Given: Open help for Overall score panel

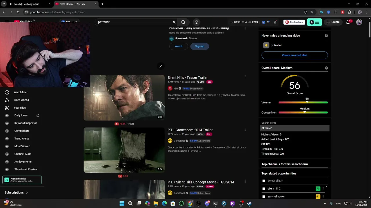Looking at the screenshot, I should (x=326, y=68).
